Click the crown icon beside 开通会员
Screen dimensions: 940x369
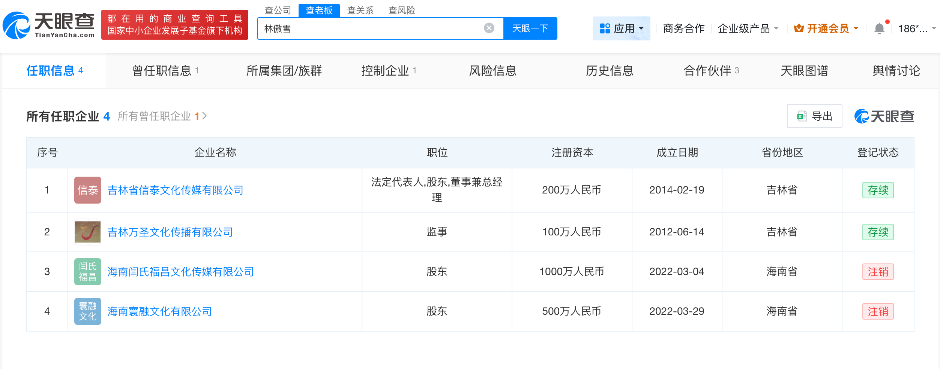pyautogui.click(x=799, y=28)
